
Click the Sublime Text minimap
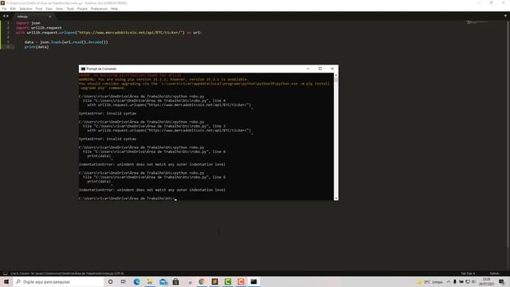tap(477, 22)
